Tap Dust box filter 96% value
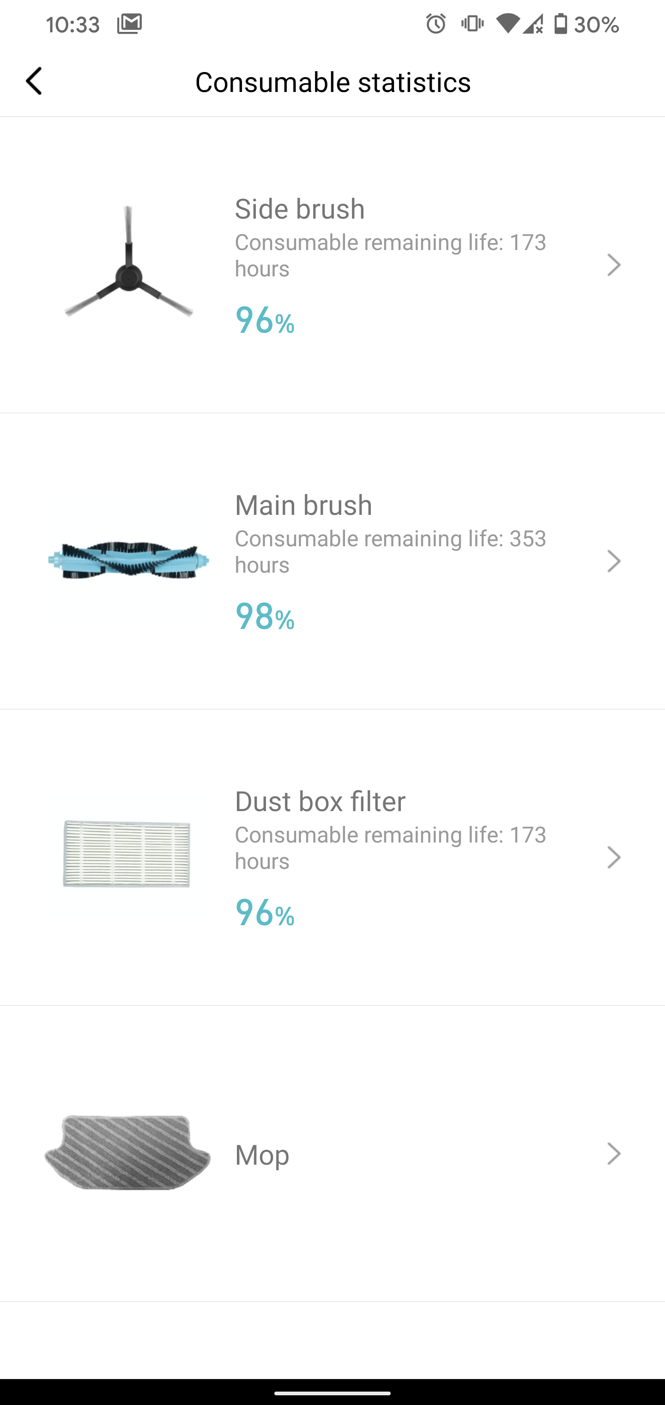 265,912
